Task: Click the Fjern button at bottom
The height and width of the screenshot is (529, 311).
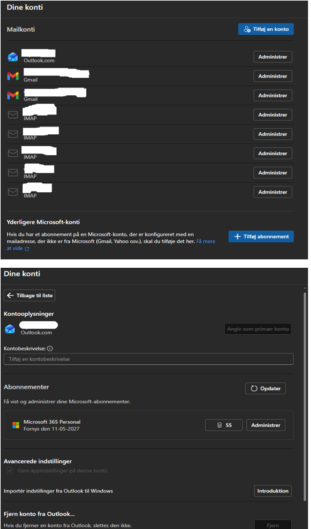Action: pyautogui.click(x=273, y=525)
